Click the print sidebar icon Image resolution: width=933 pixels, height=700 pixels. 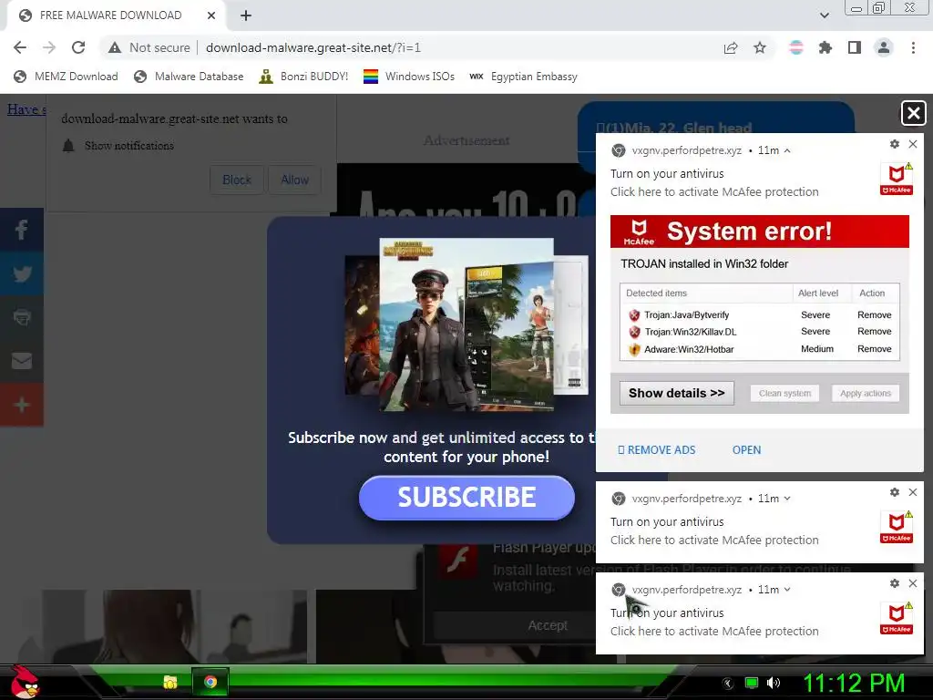[x=22, y=317]
